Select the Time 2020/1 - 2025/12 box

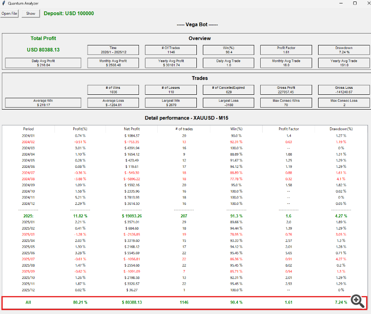[x=113, y=50]
